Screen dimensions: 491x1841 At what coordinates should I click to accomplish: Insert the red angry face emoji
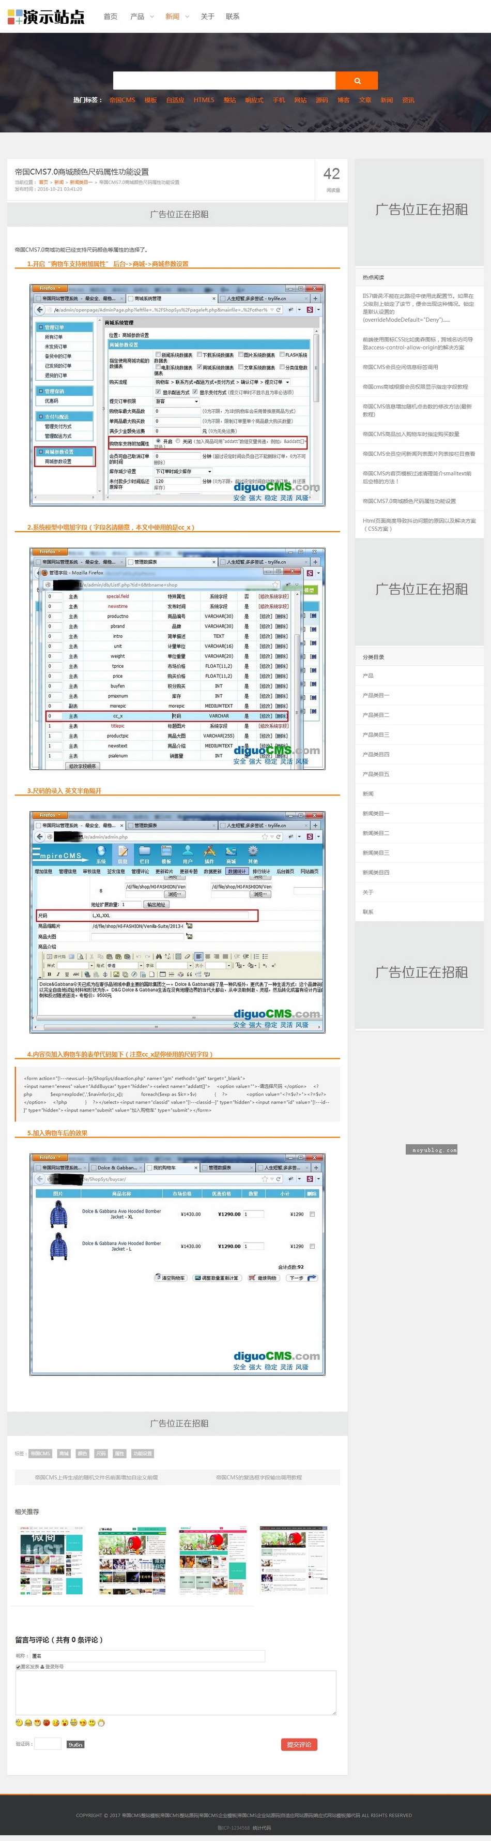tap(47, 1723)
